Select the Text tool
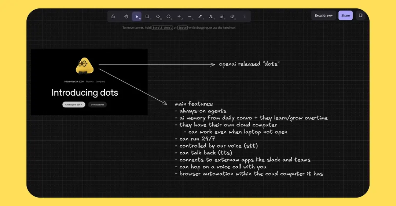This screenshot has height=206, width=396. click(x=211, y=16)
